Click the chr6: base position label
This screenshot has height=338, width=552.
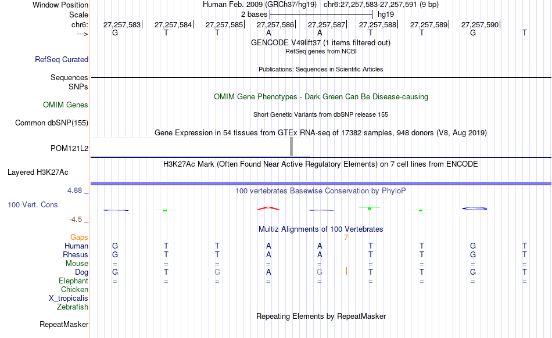pyautogui.click(x=80, y=24)
